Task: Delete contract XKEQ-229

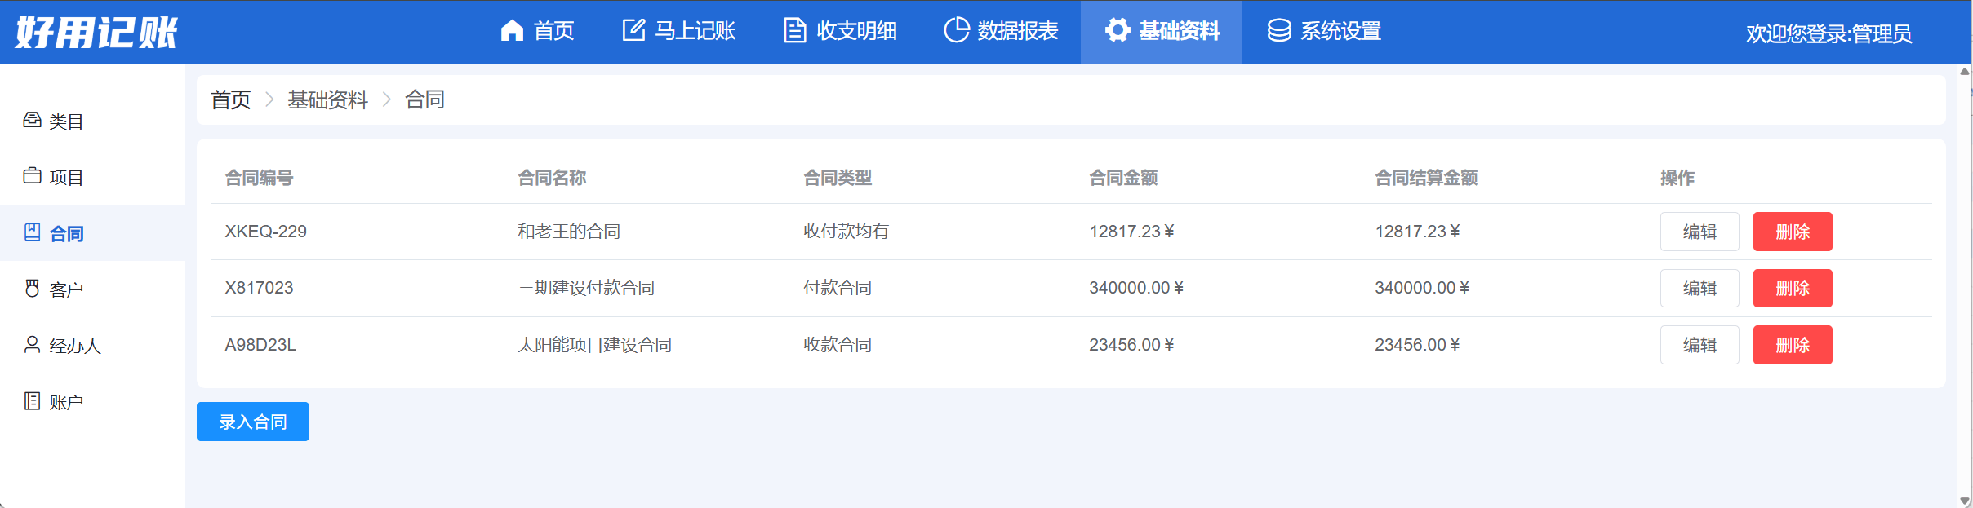Action: [x=1793, y=232]
